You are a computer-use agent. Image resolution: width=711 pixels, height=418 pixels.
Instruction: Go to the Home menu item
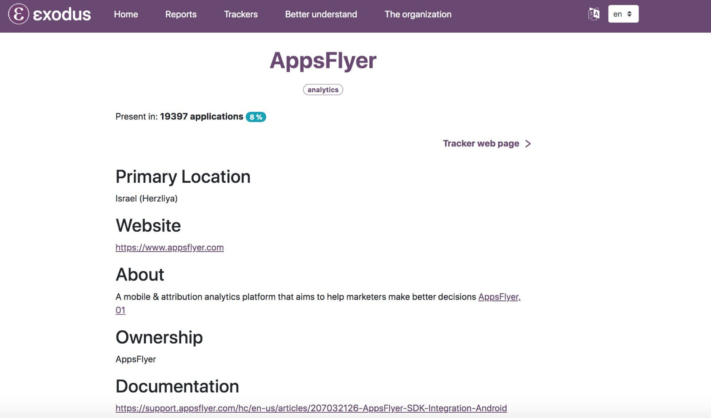click(126, 14)
